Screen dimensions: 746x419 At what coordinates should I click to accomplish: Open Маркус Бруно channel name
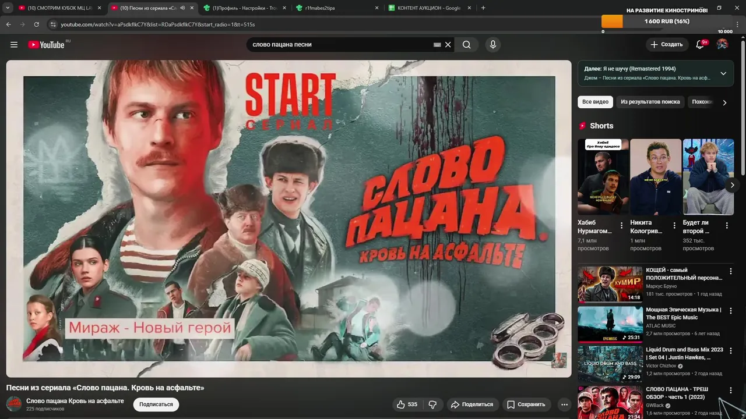click(x=661, y=286)
